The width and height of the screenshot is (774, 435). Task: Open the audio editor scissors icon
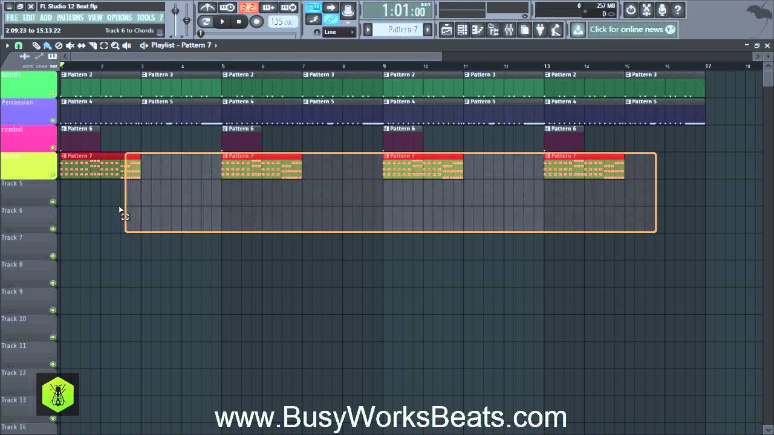click(x=646, y=10)
